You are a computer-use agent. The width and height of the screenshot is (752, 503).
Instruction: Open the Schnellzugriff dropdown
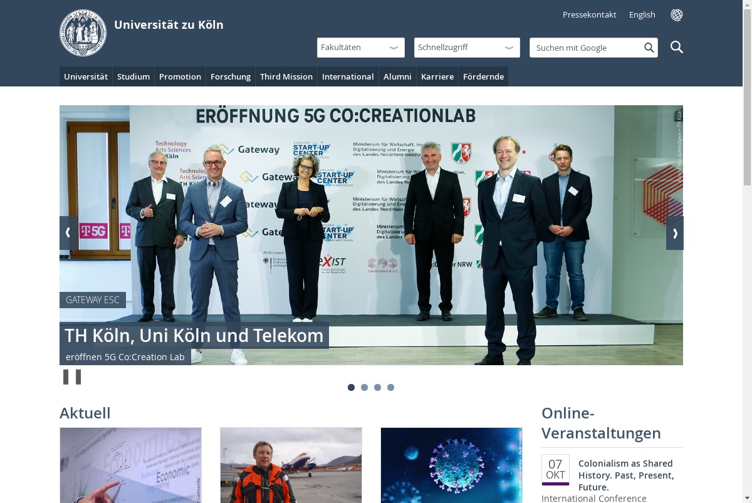click(467, 48)
